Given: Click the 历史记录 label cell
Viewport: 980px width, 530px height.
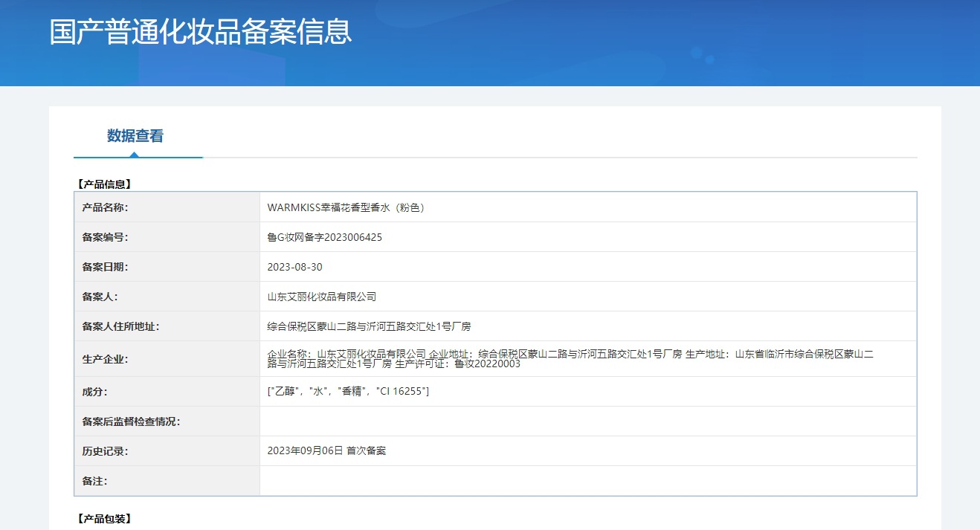Looking at the screenshot, I should 167,451.
